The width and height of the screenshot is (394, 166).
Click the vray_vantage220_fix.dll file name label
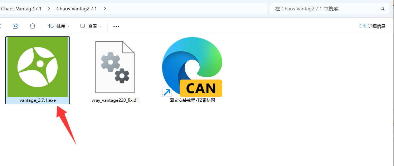[115, 100]
